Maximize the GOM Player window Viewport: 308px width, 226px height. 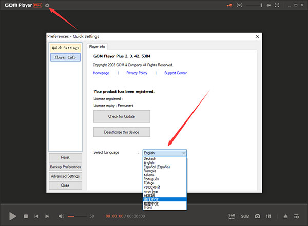[x=296, y=5]
